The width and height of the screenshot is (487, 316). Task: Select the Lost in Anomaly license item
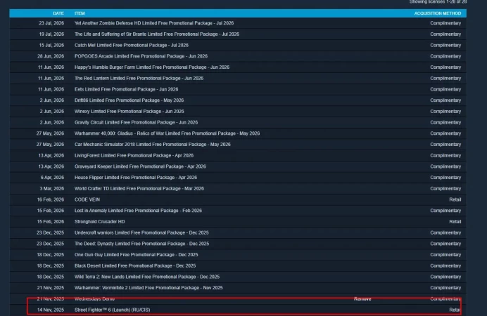tap(138, 211)
